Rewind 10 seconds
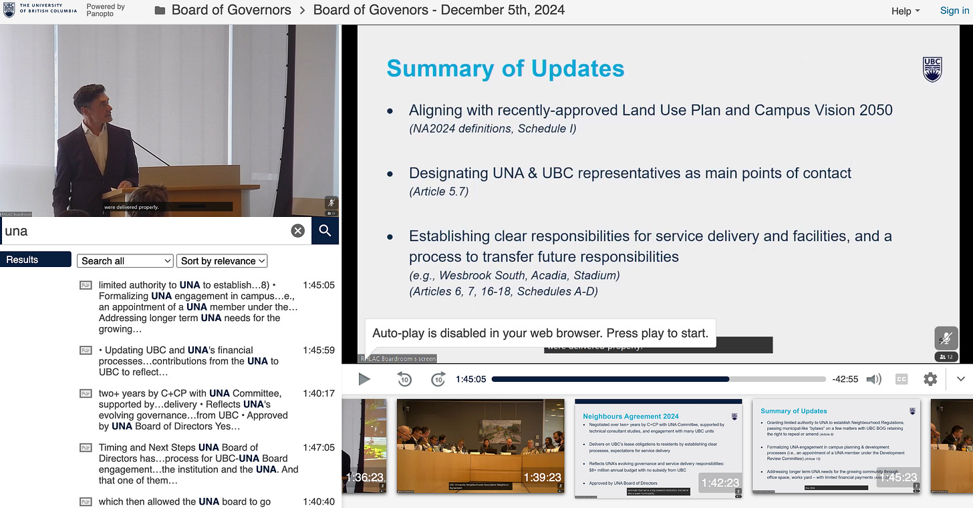The height and width of the screenshot is (508, 973). pyautogui.click(x=404, y=379)
